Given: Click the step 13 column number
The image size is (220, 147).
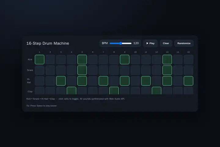Looking at the screenshot, I should (167, 52).
